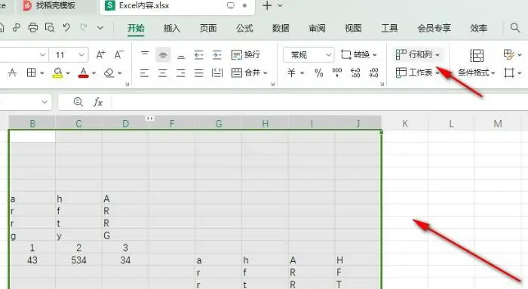This screenshot has width=528, height=289.
Task: Open the 找稻壳模板 document tab
Action: (56, 6)
